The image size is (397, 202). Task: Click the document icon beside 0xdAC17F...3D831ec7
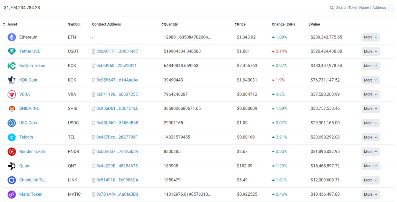93,51
